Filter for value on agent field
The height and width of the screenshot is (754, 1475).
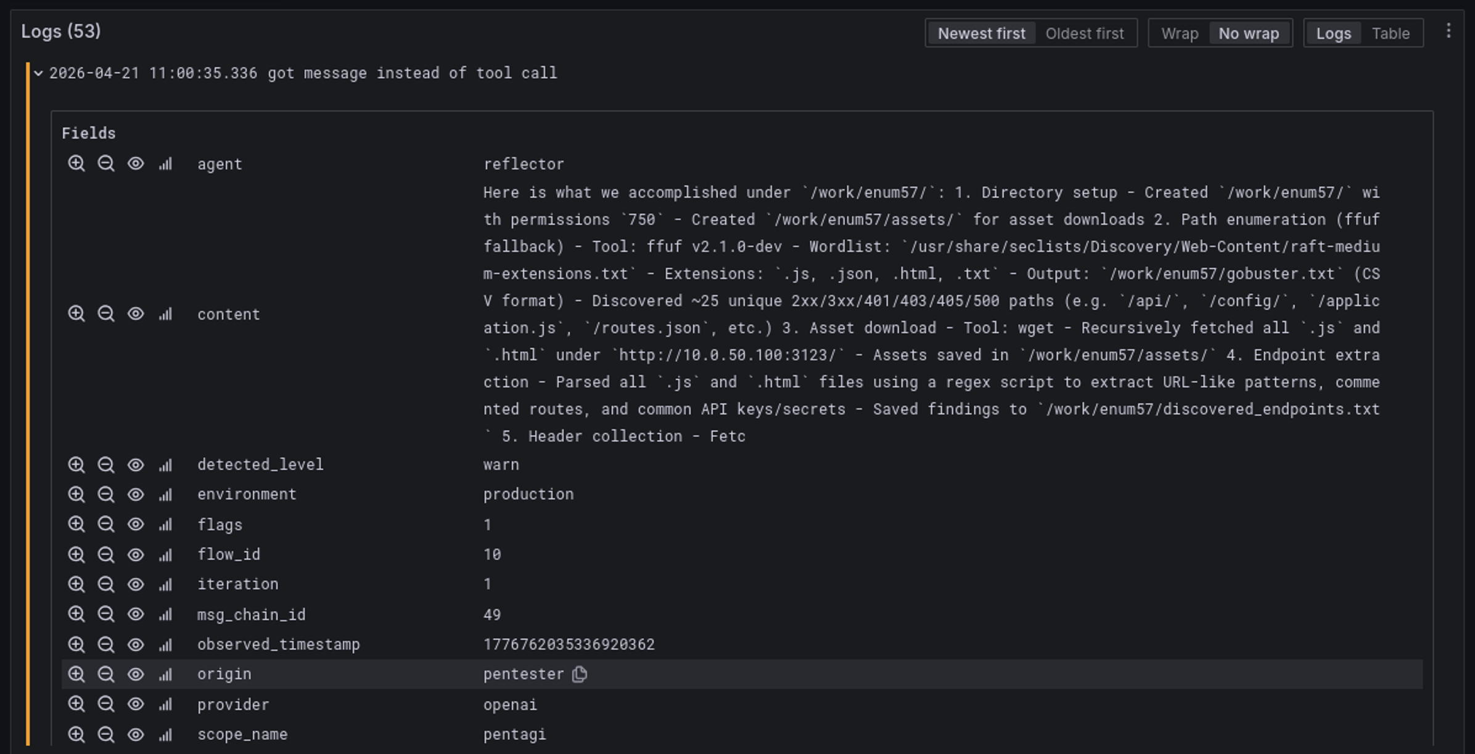point(76,164)
